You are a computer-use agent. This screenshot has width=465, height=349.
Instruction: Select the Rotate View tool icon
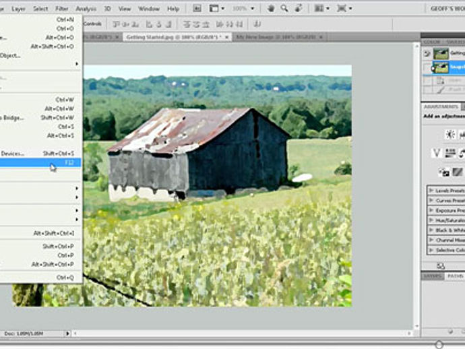[299, 9]
